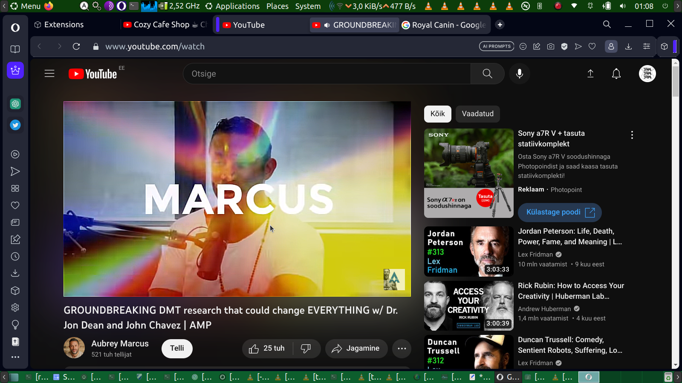The image size is (682, 383).
Task: Go back to the previous page
Action: (x=39, y=46)
